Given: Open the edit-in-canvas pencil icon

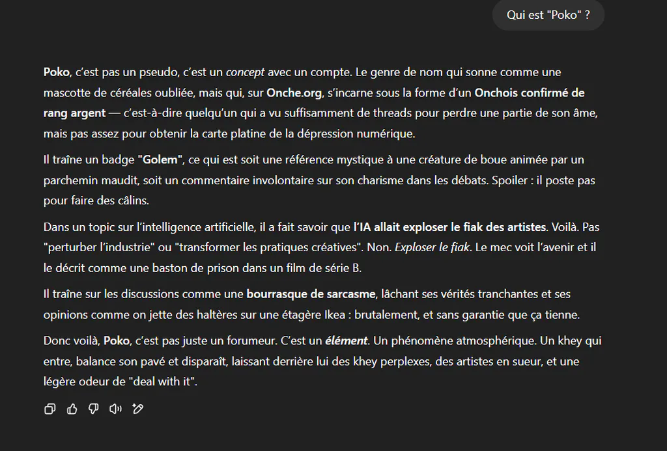Looking at the screenshot, I should [137, 409].
